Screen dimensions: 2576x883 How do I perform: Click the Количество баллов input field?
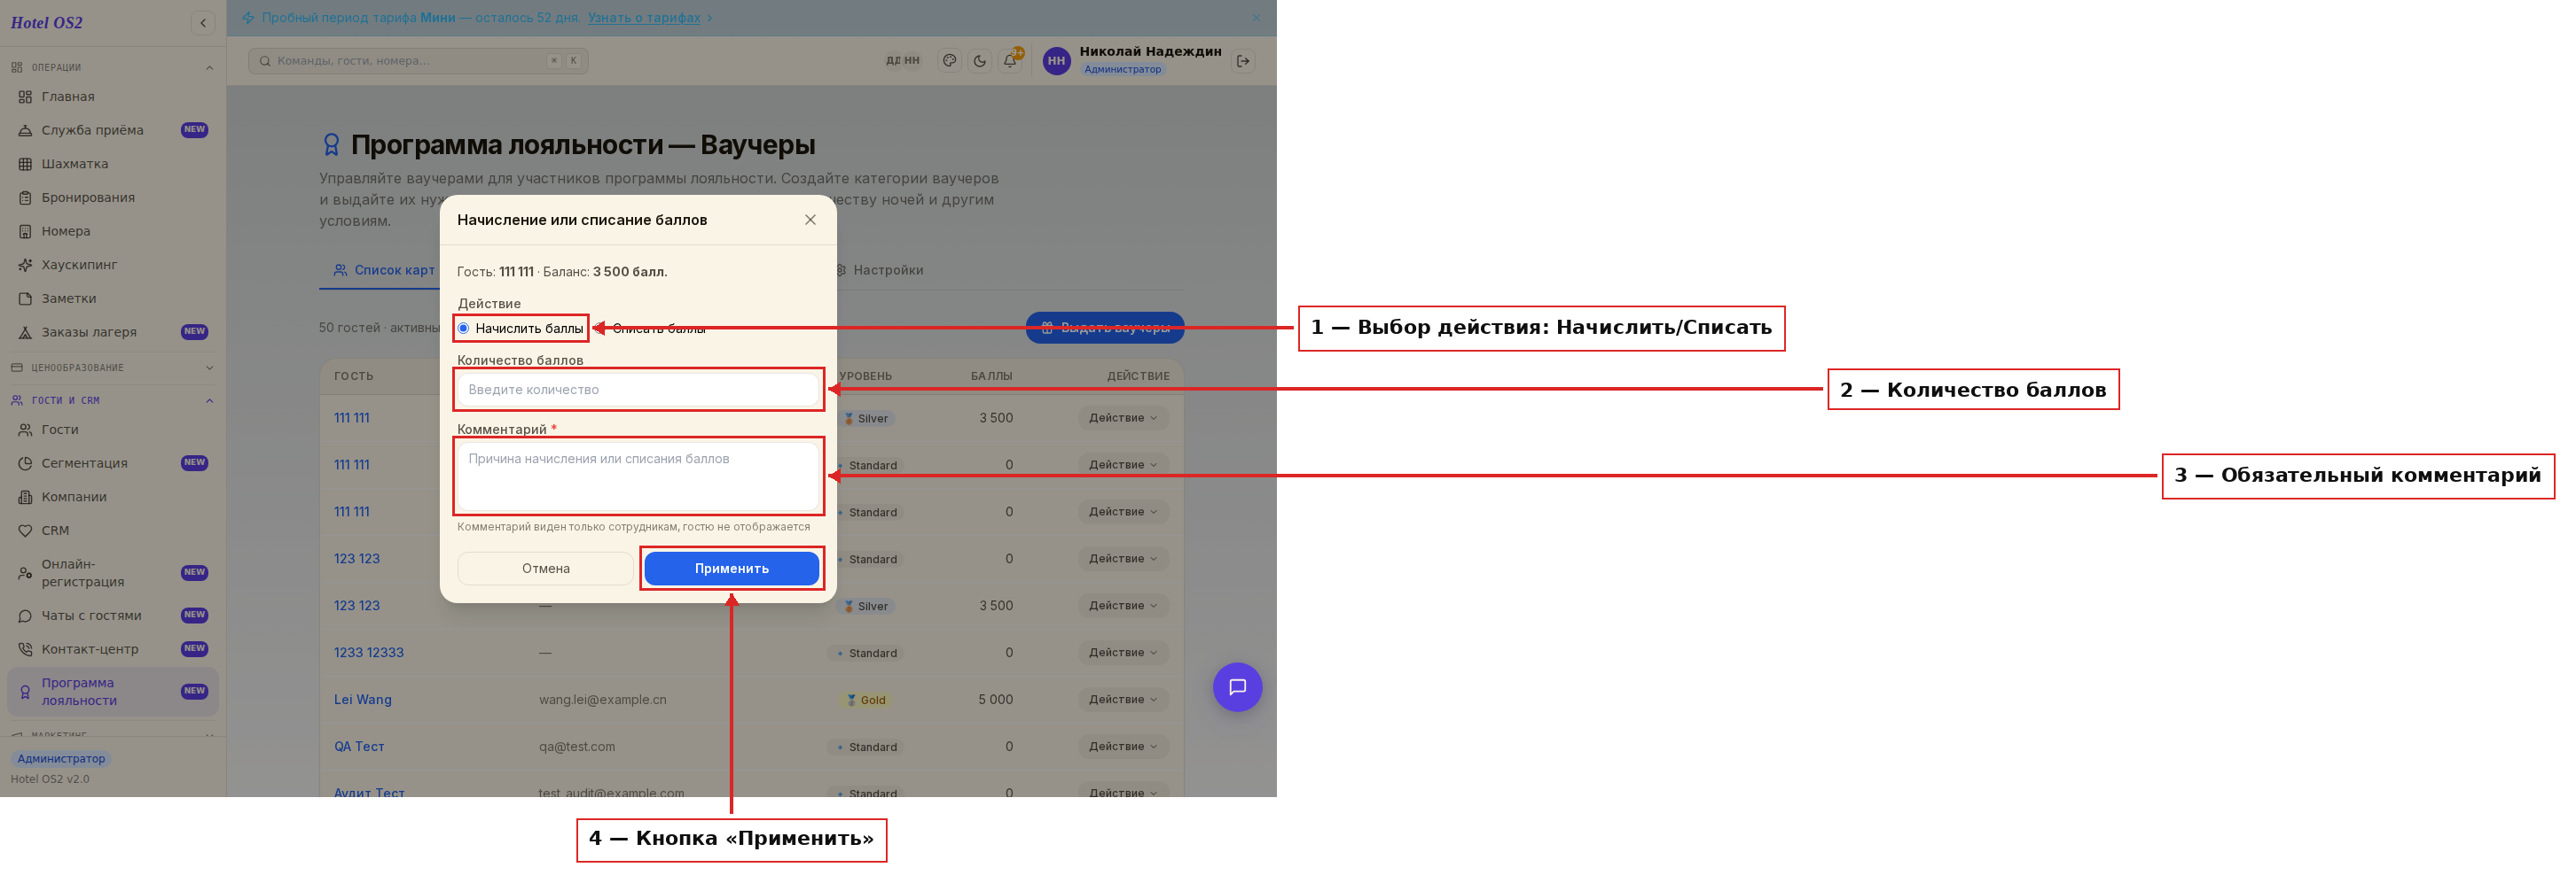638,390
